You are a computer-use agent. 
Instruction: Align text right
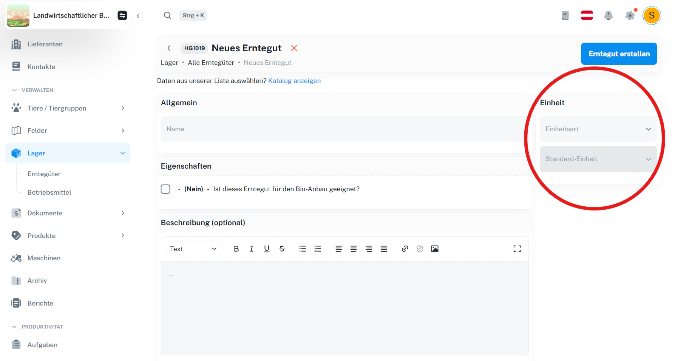369,249
